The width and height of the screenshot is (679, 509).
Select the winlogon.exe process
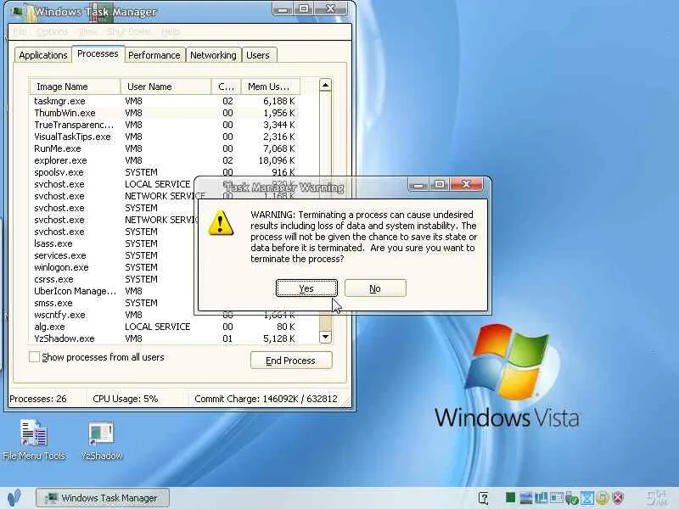113,267
